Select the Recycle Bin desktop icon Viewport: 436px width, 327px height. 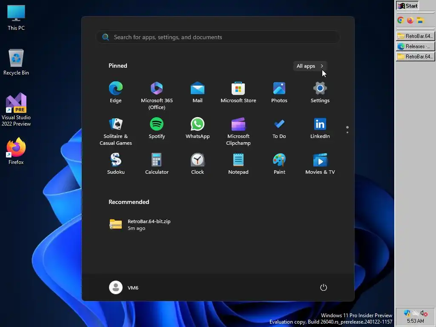pyautogui.click(x=16, y=62)
